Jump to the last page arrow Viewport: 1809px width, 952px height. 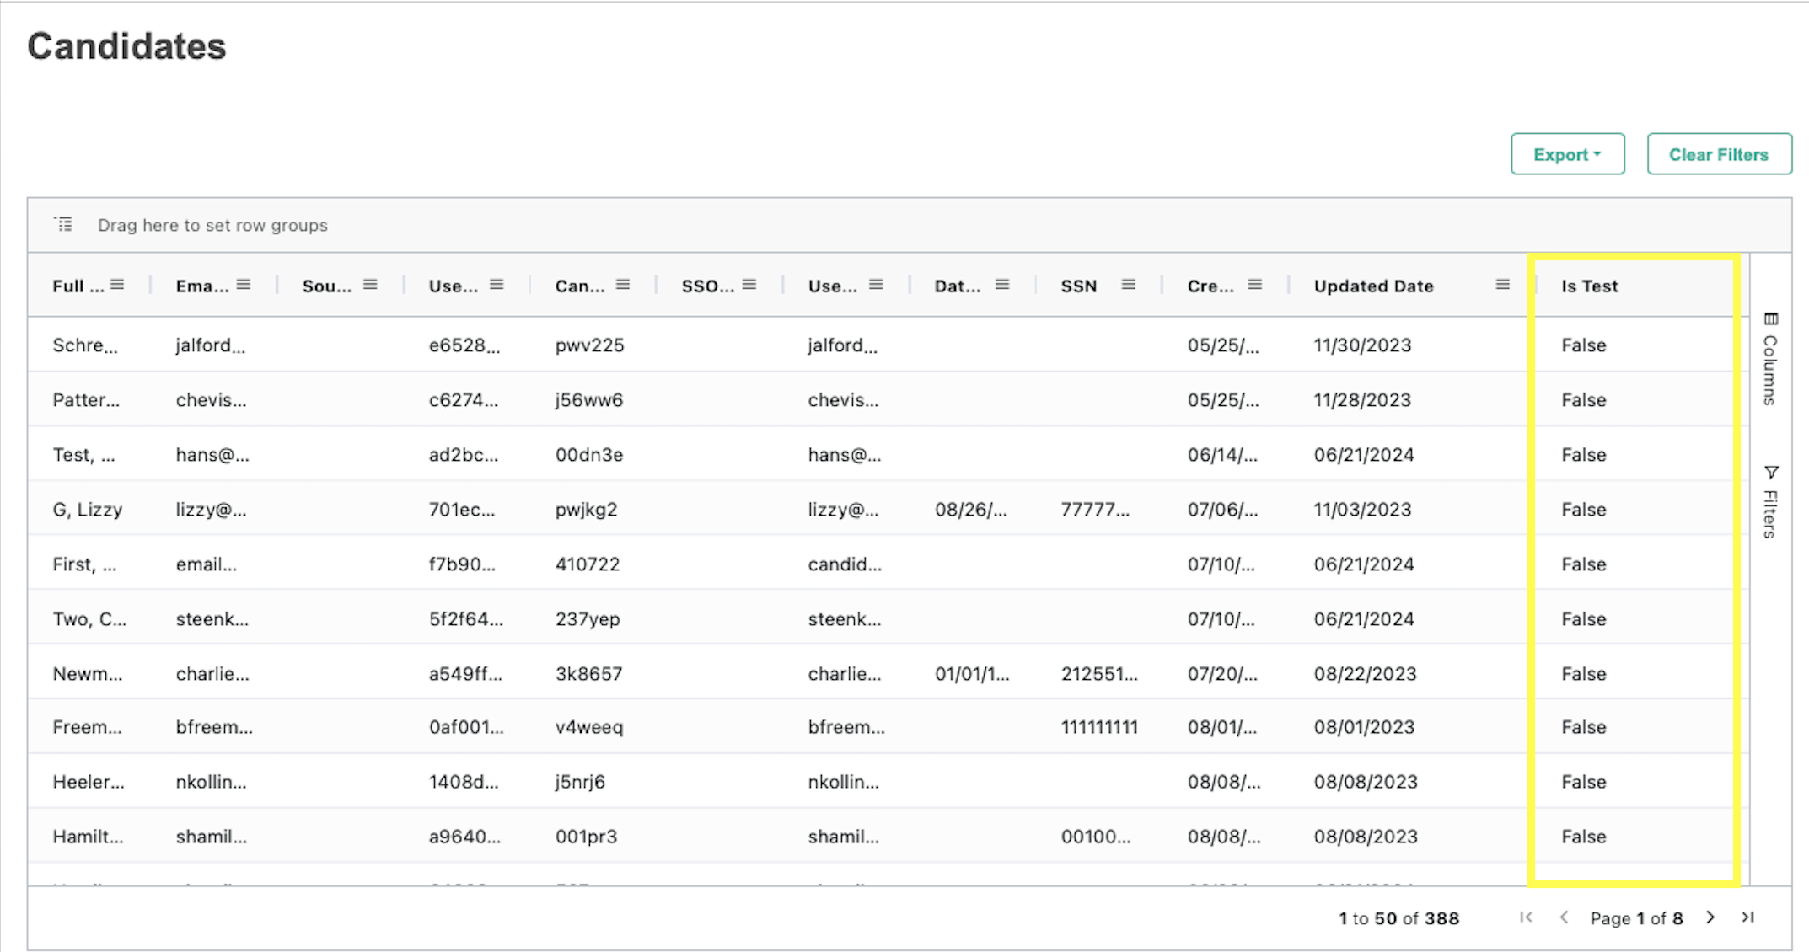[x=1748, y=917]
